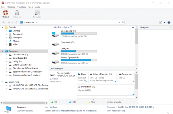Close the Drive Manager panel
173x114 pixels.
pos(136,69)
